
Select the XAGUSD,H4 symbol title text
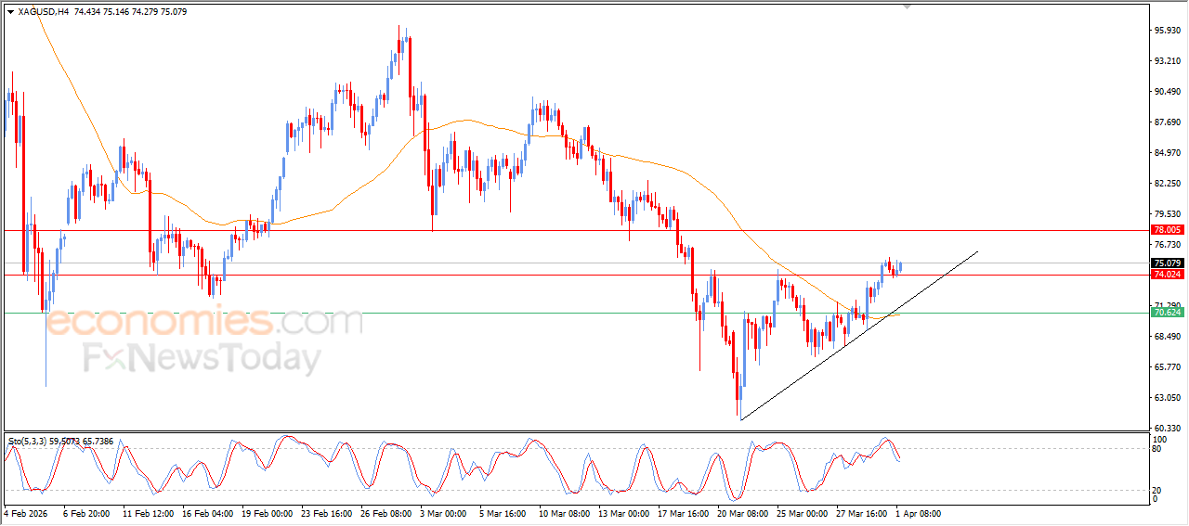click(x=43, y=12)
